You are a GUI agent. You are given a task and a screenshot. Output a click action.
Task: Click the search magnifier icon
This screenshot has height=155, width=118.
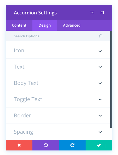point(100,36)
